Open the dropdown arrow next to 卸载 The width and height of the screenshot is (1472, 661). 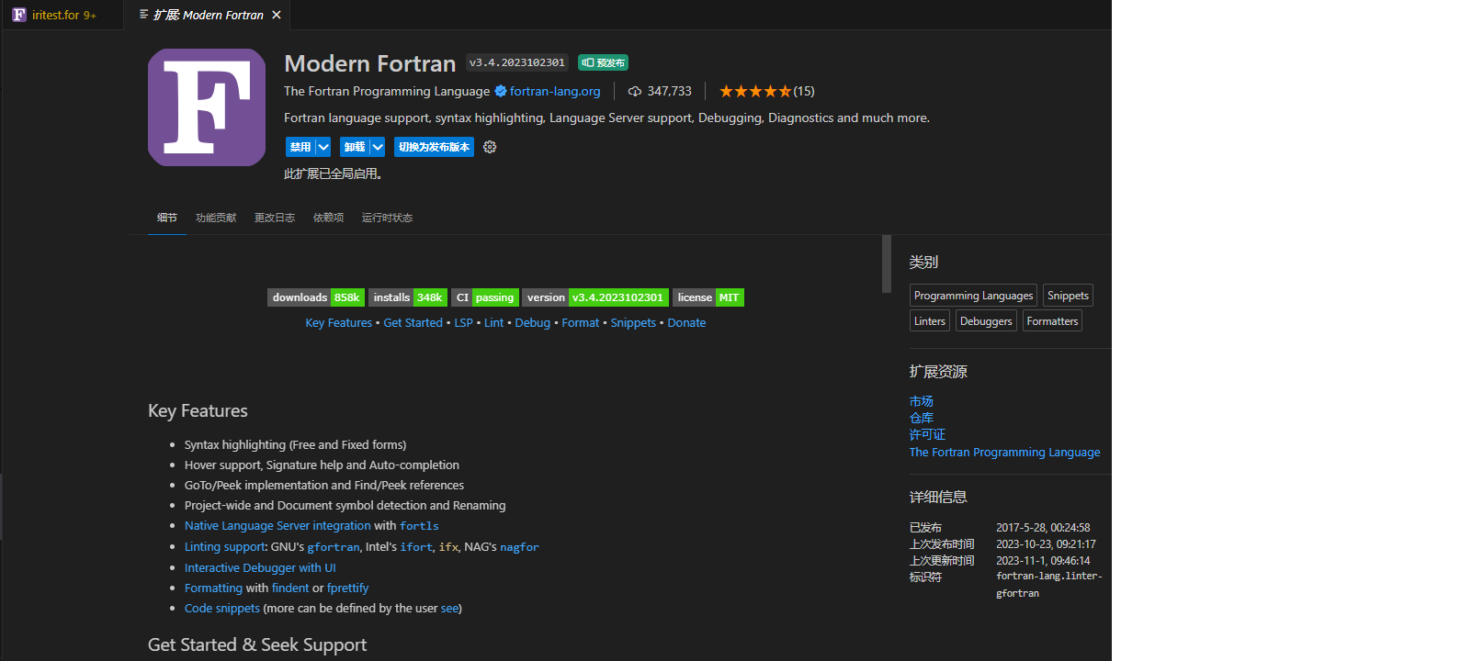378,147
